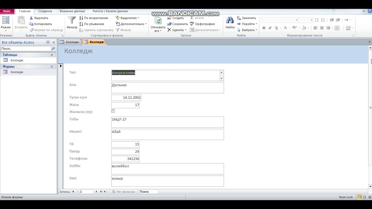
Task: Click the Хобби field волейбол
Action: coord(167,169)
